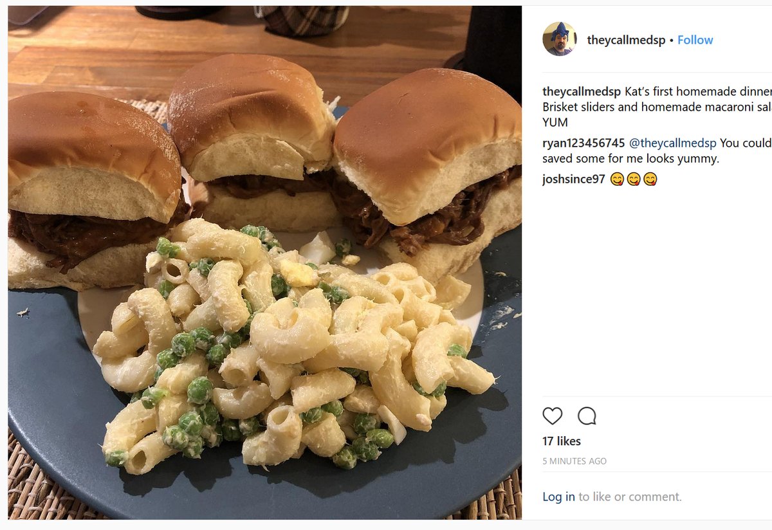Visit commenter ryan123456745's profile

pos(584,143)
